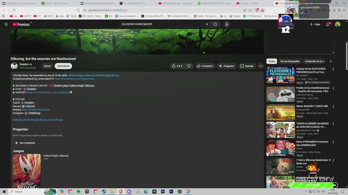Open Brave Shields lion icon in address bar

pos(257,10)
